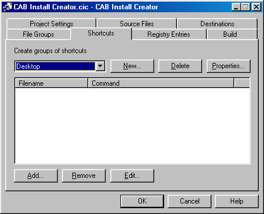Open the Registry Entries tab

pyautogui.click(x=169, y=34)
